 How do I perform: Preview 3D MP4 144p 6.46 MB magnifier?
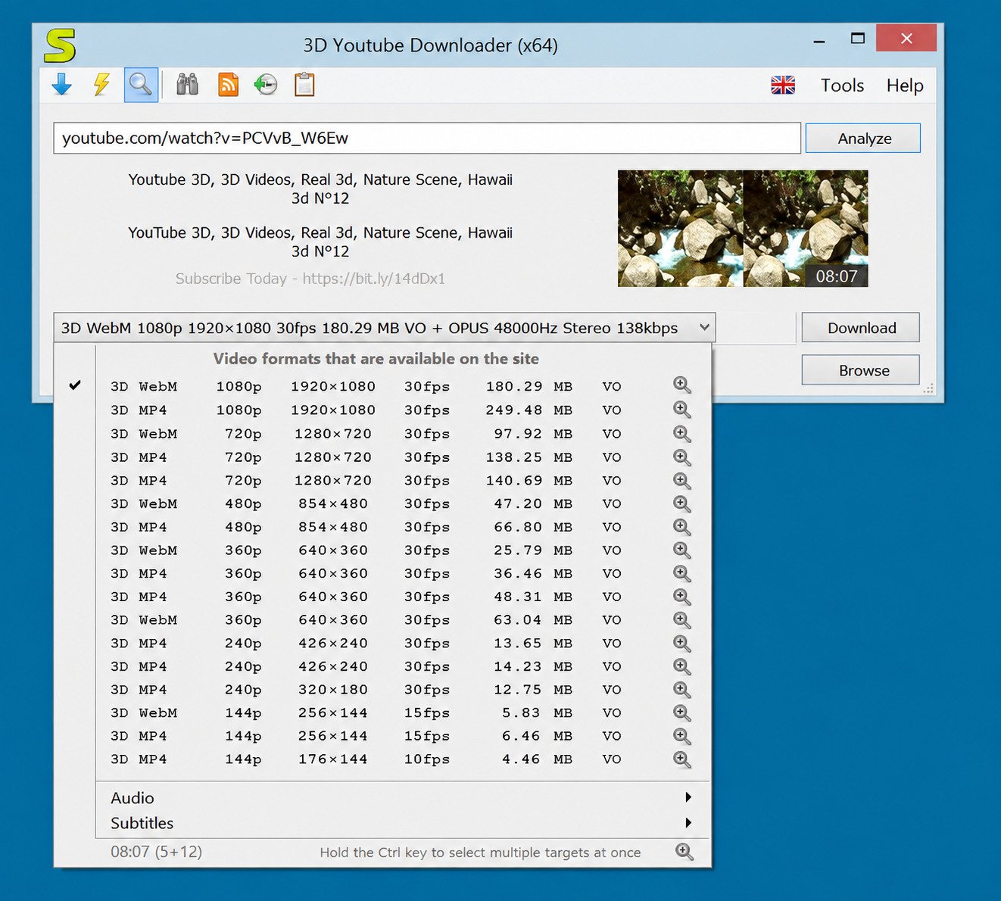tap(682, 736)
